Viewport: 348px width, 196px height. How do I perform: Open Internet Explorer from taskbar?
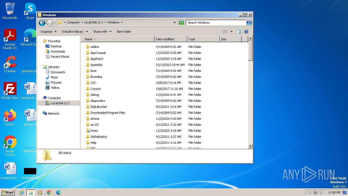(21, 192)
